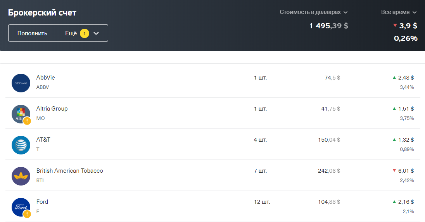Open British American Tobacco position
425x222 pixels.
pyautogui.click(x=70, y=171)
